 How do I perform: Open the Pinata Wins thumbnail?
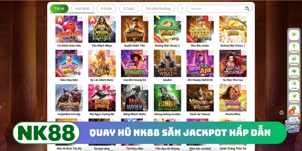tap(233, 98)
